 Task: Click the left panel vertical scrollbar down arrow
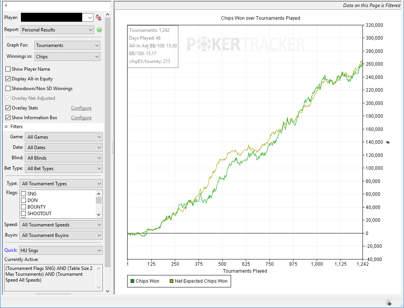point(108,291)
